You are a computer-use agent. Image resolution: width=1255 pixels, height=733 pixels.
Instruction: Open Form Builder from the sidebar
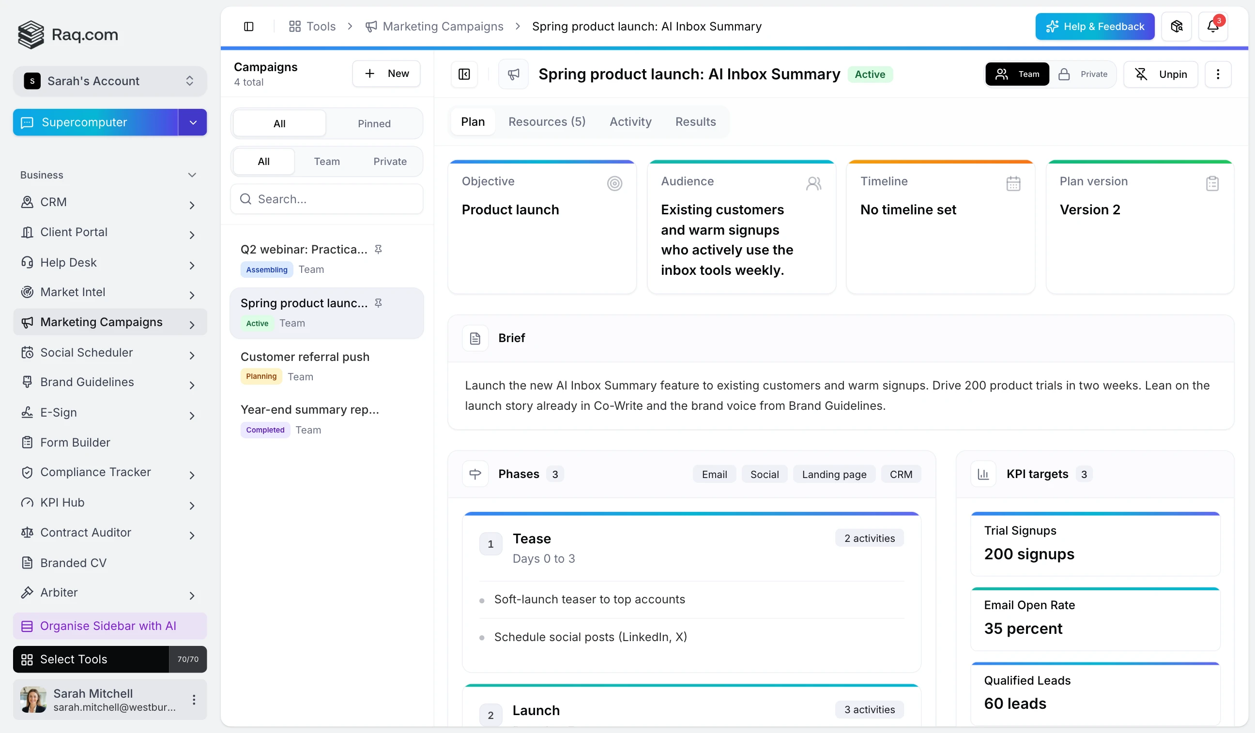(x=109, y=442)
